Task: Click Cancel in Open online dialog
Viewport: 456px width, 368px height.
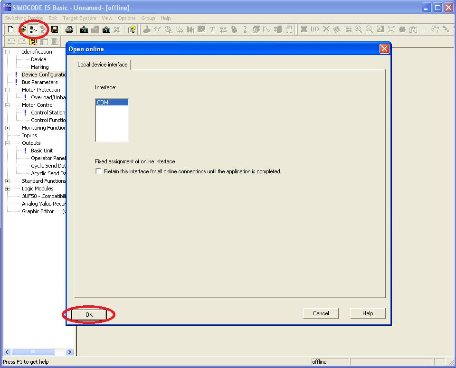Action: pyautogui.click(x=321, y=313)
